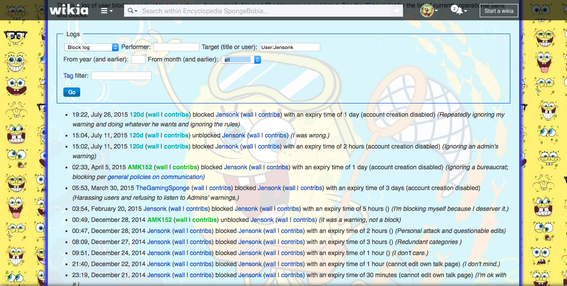
Task: Expand the From month dropdown showing all
Action: point(241,60)
